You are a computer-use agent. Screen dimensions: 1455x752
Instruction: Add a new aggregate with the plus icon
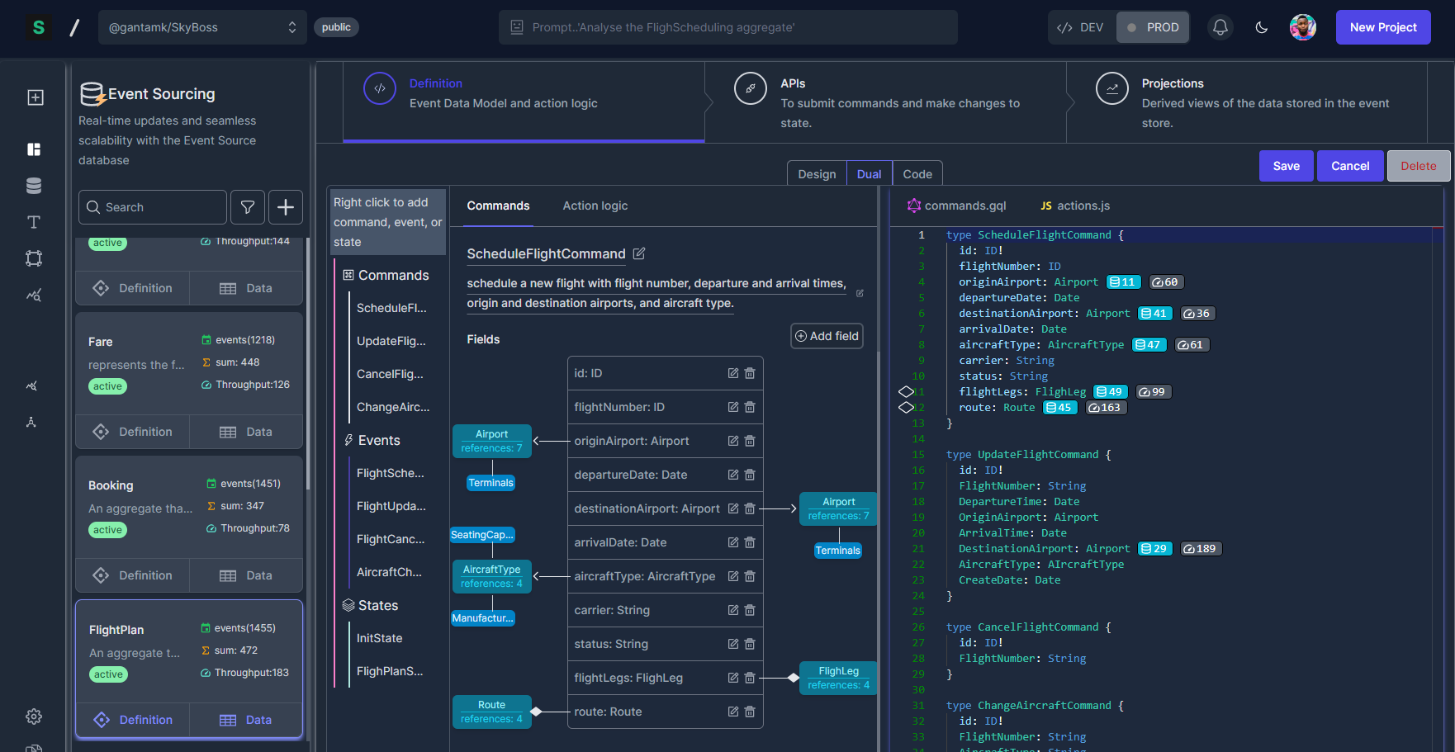coord(285,206)
